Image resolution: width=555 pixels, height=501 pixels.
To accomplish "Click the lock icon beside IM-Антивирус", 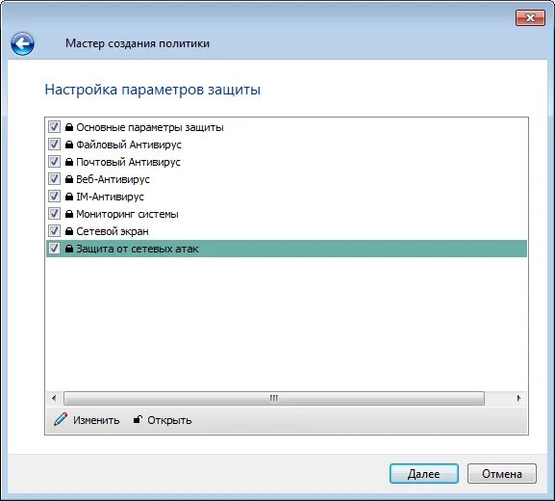I will pyautogui.click(x=69, y=197).
